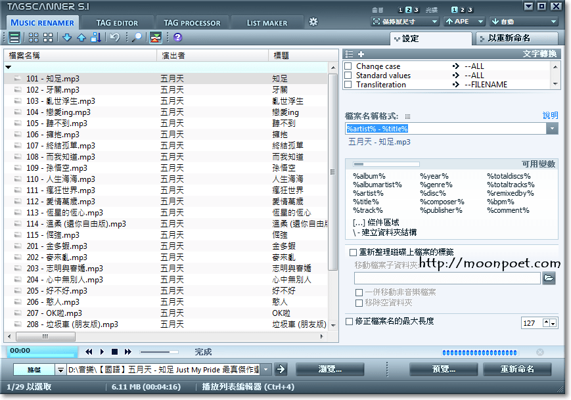
Task: Check the 修正檔案名的最大長度 option
Action: 350,322
